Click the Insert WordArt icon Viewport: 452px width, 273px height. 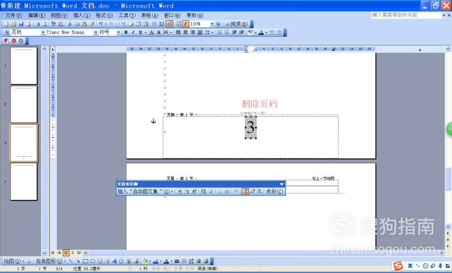(114, 261)
